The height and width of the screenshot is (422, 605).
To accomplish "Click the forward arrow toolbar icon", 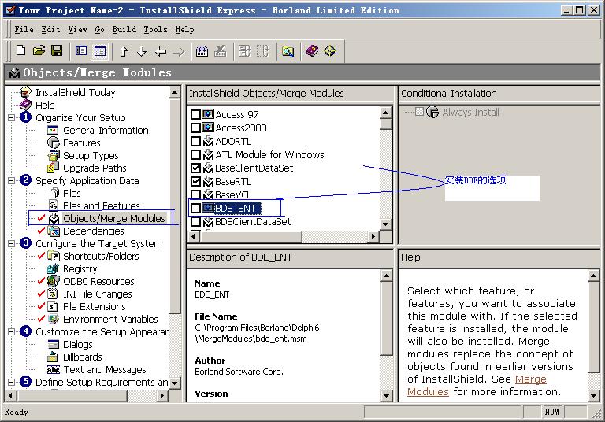I will [179, 51].
